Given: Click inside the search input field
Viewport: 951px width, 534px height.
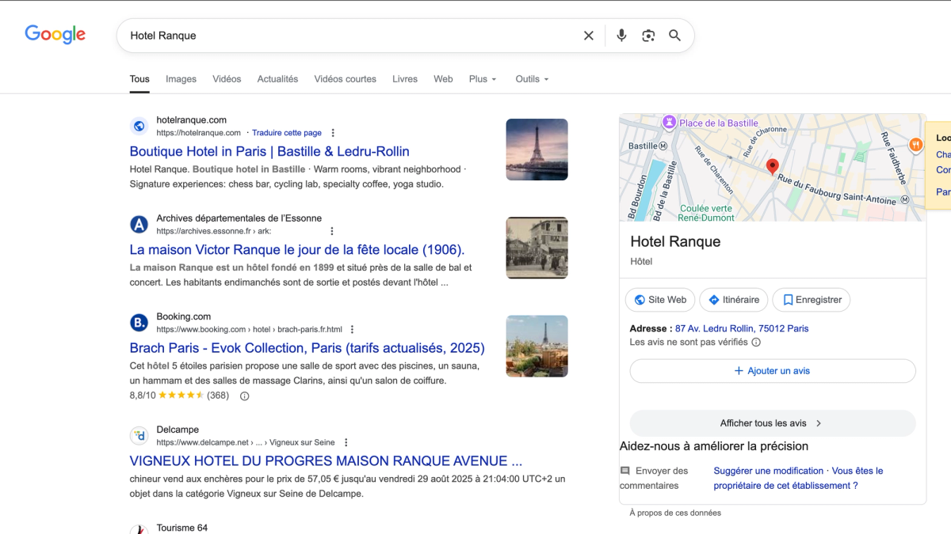Looking at the screenshot, I should [x=317, y=35].
